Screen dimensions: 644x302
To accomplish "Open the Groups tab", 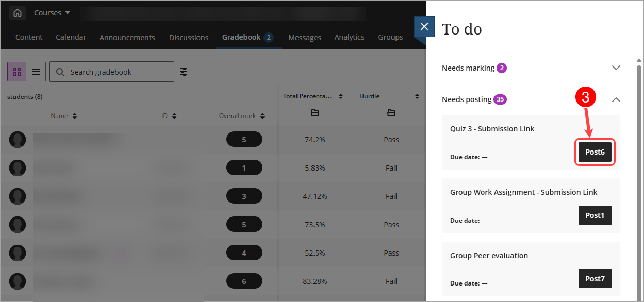I will pos(390,37).
